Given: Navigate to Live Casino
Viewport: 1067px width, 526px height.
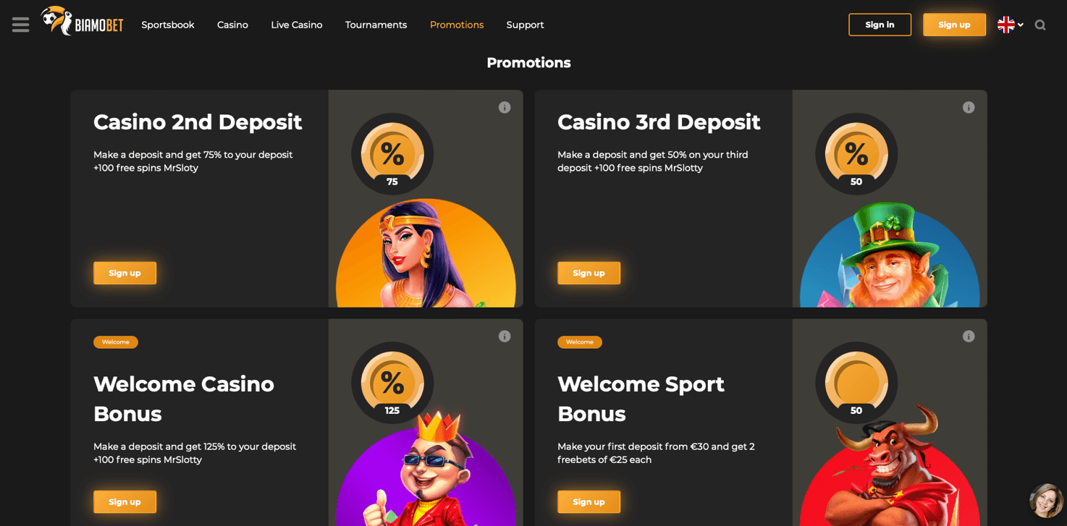Looking at the screenshot, I should point(297,25).
